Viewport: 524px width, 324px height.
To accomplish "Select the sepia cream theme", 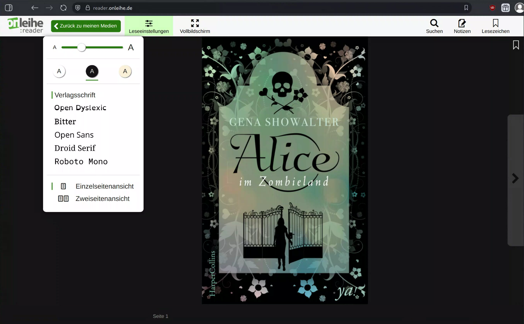I will pyautogui.click(x=125, y=72).
